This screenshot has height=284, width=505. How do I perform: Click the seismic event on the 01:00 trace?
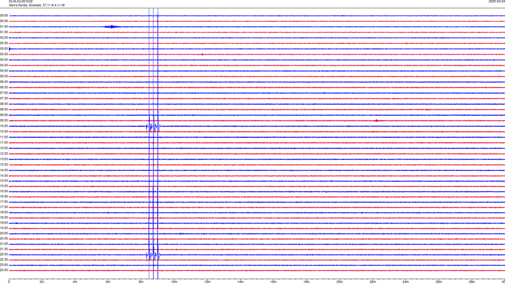coord(112,27)
